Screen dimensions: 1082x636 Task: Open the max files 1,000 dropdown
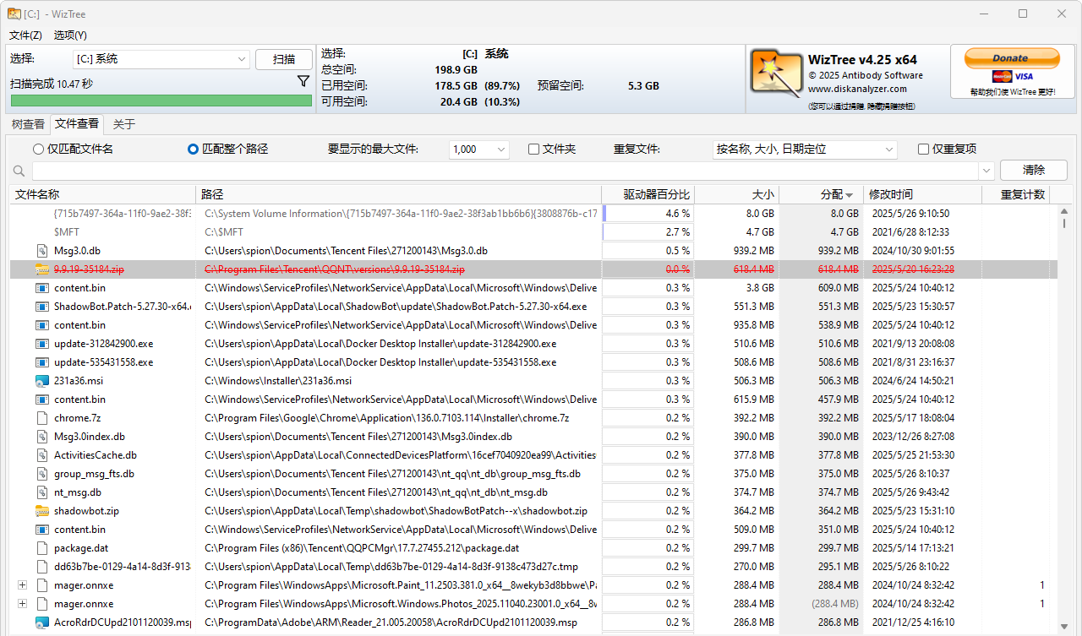coord(478,149)
